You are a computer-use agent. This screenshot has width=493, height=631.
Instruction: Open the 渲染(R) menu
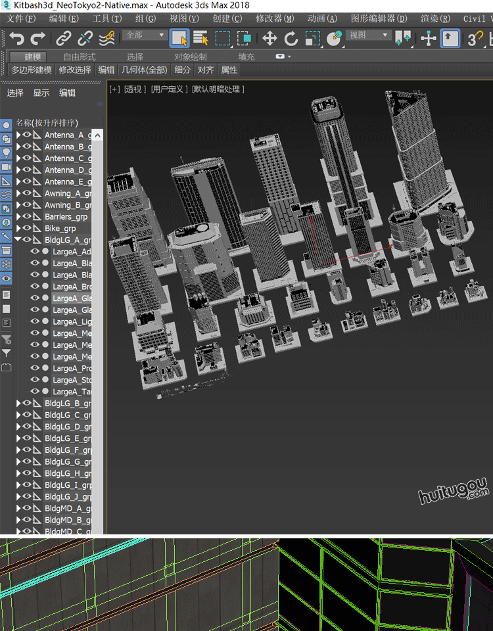click(x=436, y=19)
